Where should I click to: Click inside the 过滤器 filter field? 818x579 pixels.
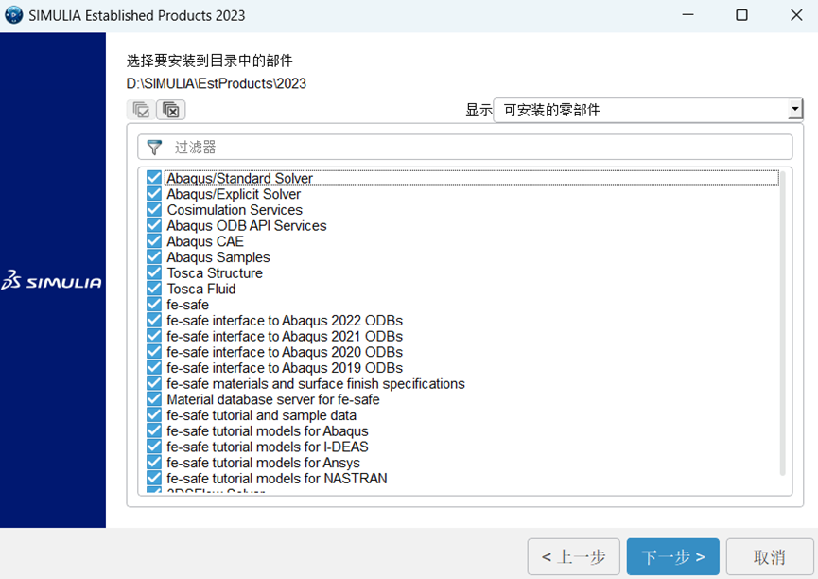click(378, 147)
